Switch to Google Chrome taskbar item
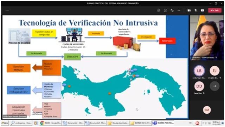The image size is (225, 127). pos(51,123)
